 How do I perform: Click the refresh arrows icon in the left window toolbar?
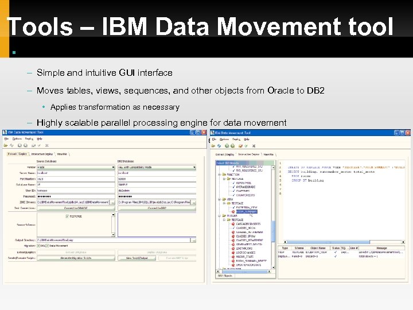point(12,145)
